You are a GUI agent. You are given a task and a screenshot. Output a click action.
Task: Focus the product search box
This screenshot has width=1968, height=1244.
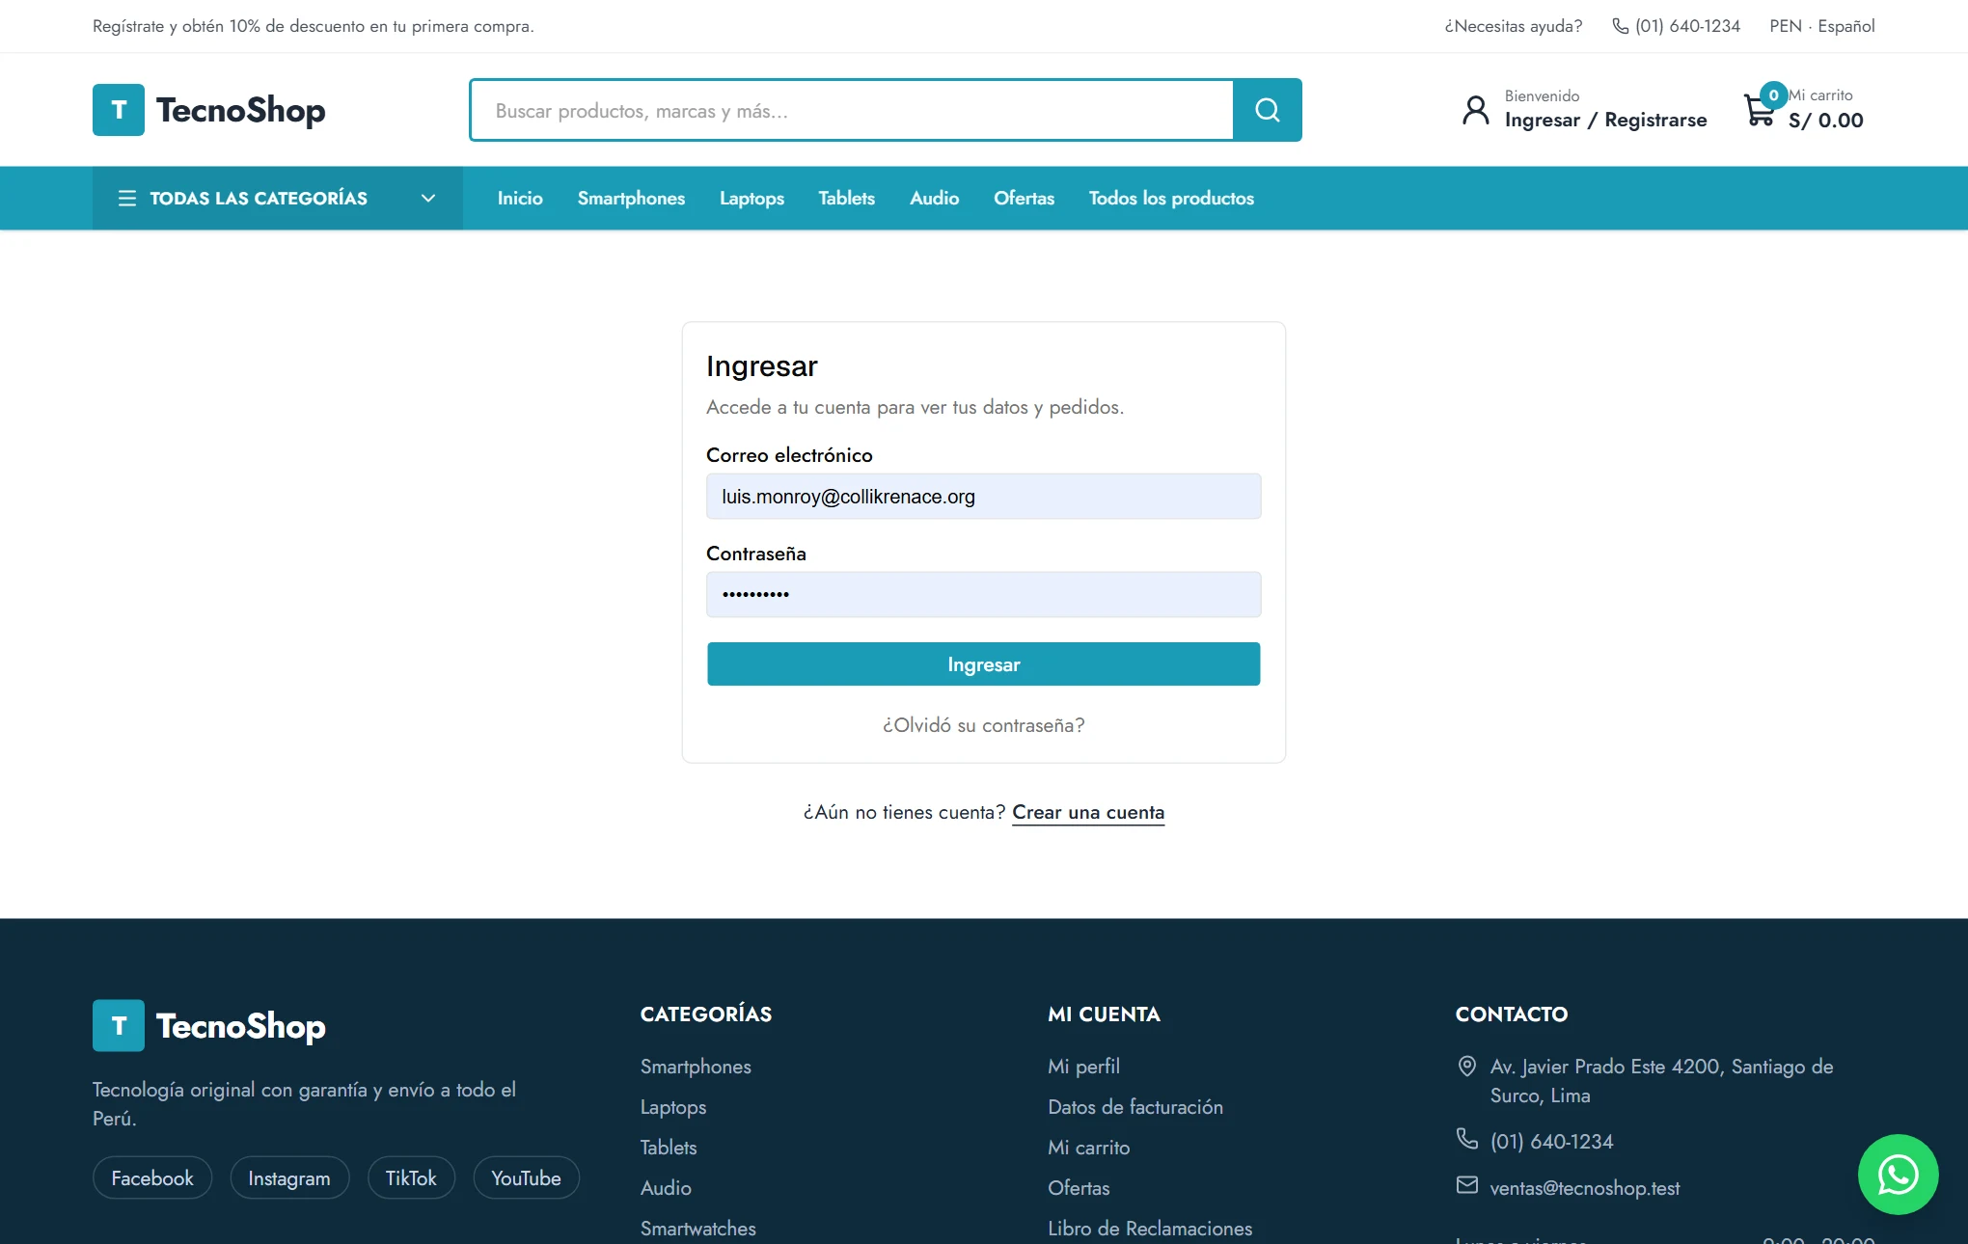(852, 110)
